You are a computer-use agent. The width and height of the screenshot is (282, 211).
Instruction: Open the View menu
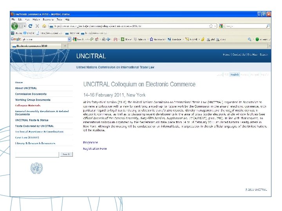[x=27, y=20]
